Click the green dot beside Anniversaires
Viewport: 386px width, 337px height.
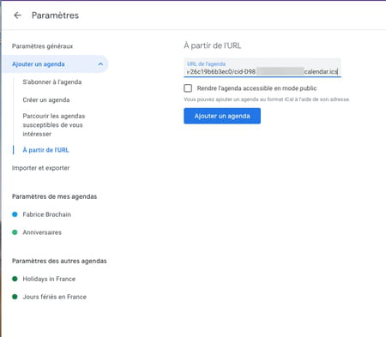[x=15, y=232]
